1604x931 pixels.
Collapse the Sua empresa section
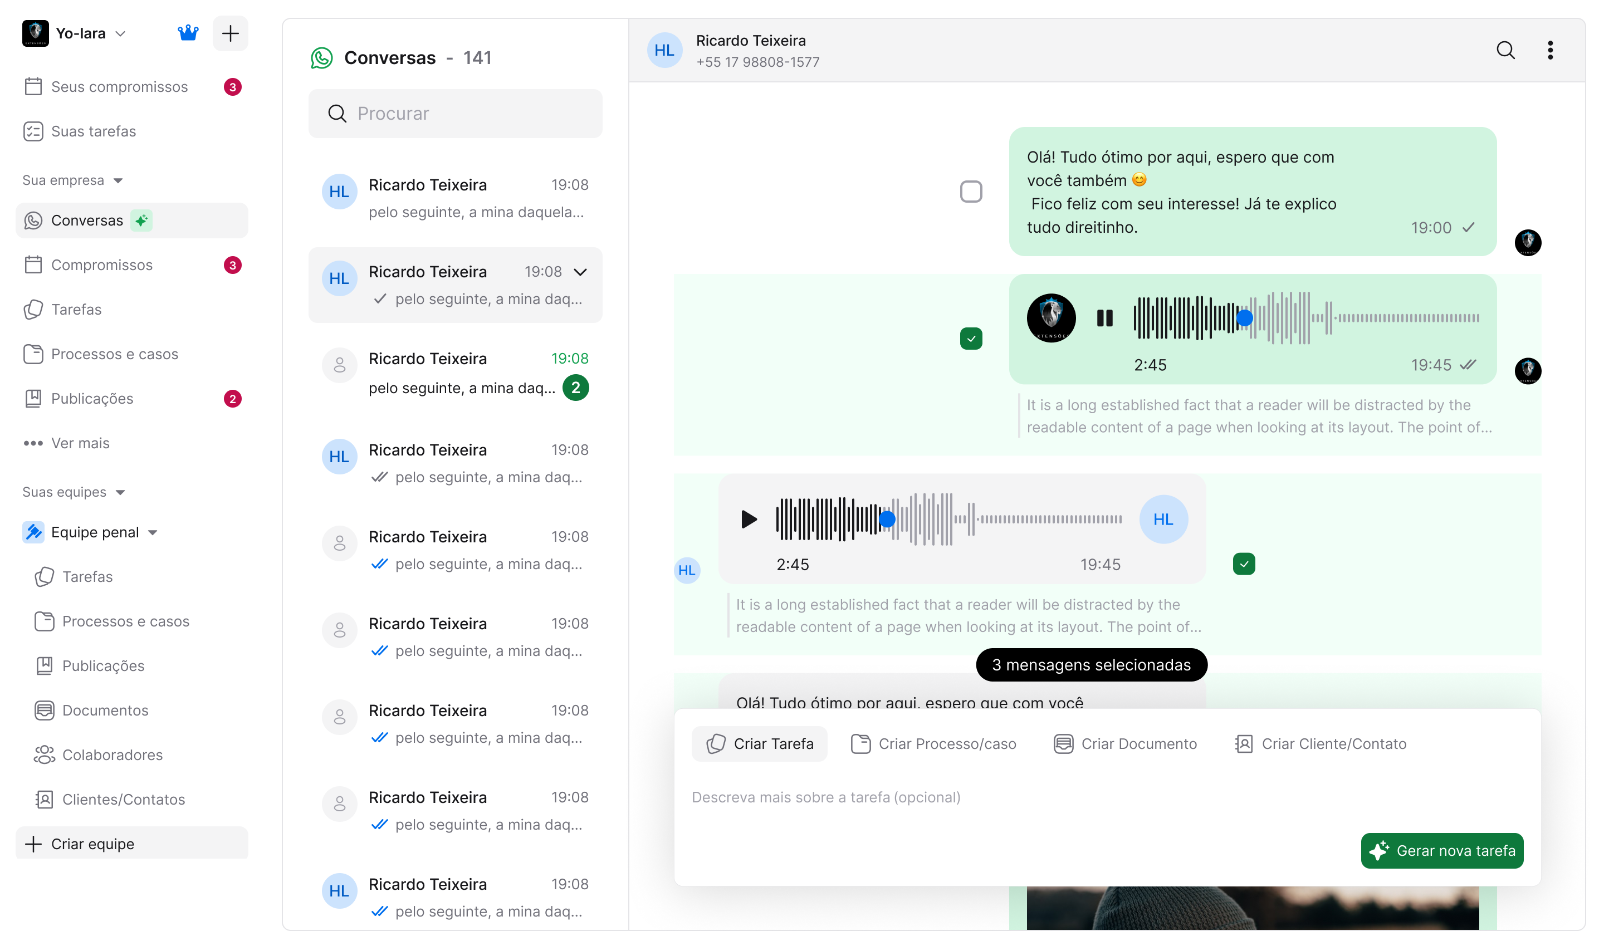tap(72, 180)
